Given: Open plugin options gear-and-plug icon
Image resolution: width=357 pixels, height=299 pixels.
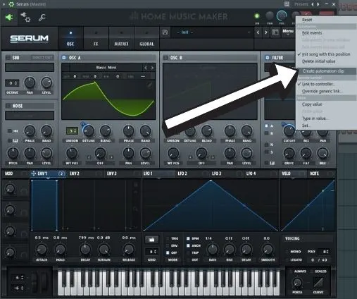Looking at the screenshot, I should 25,17.
